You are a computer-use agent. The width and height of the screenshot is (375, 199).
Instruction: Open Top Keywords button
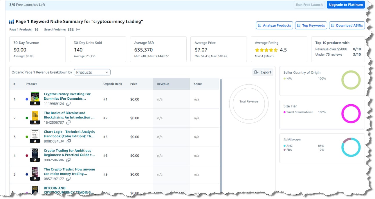click(x=311, y=25)
